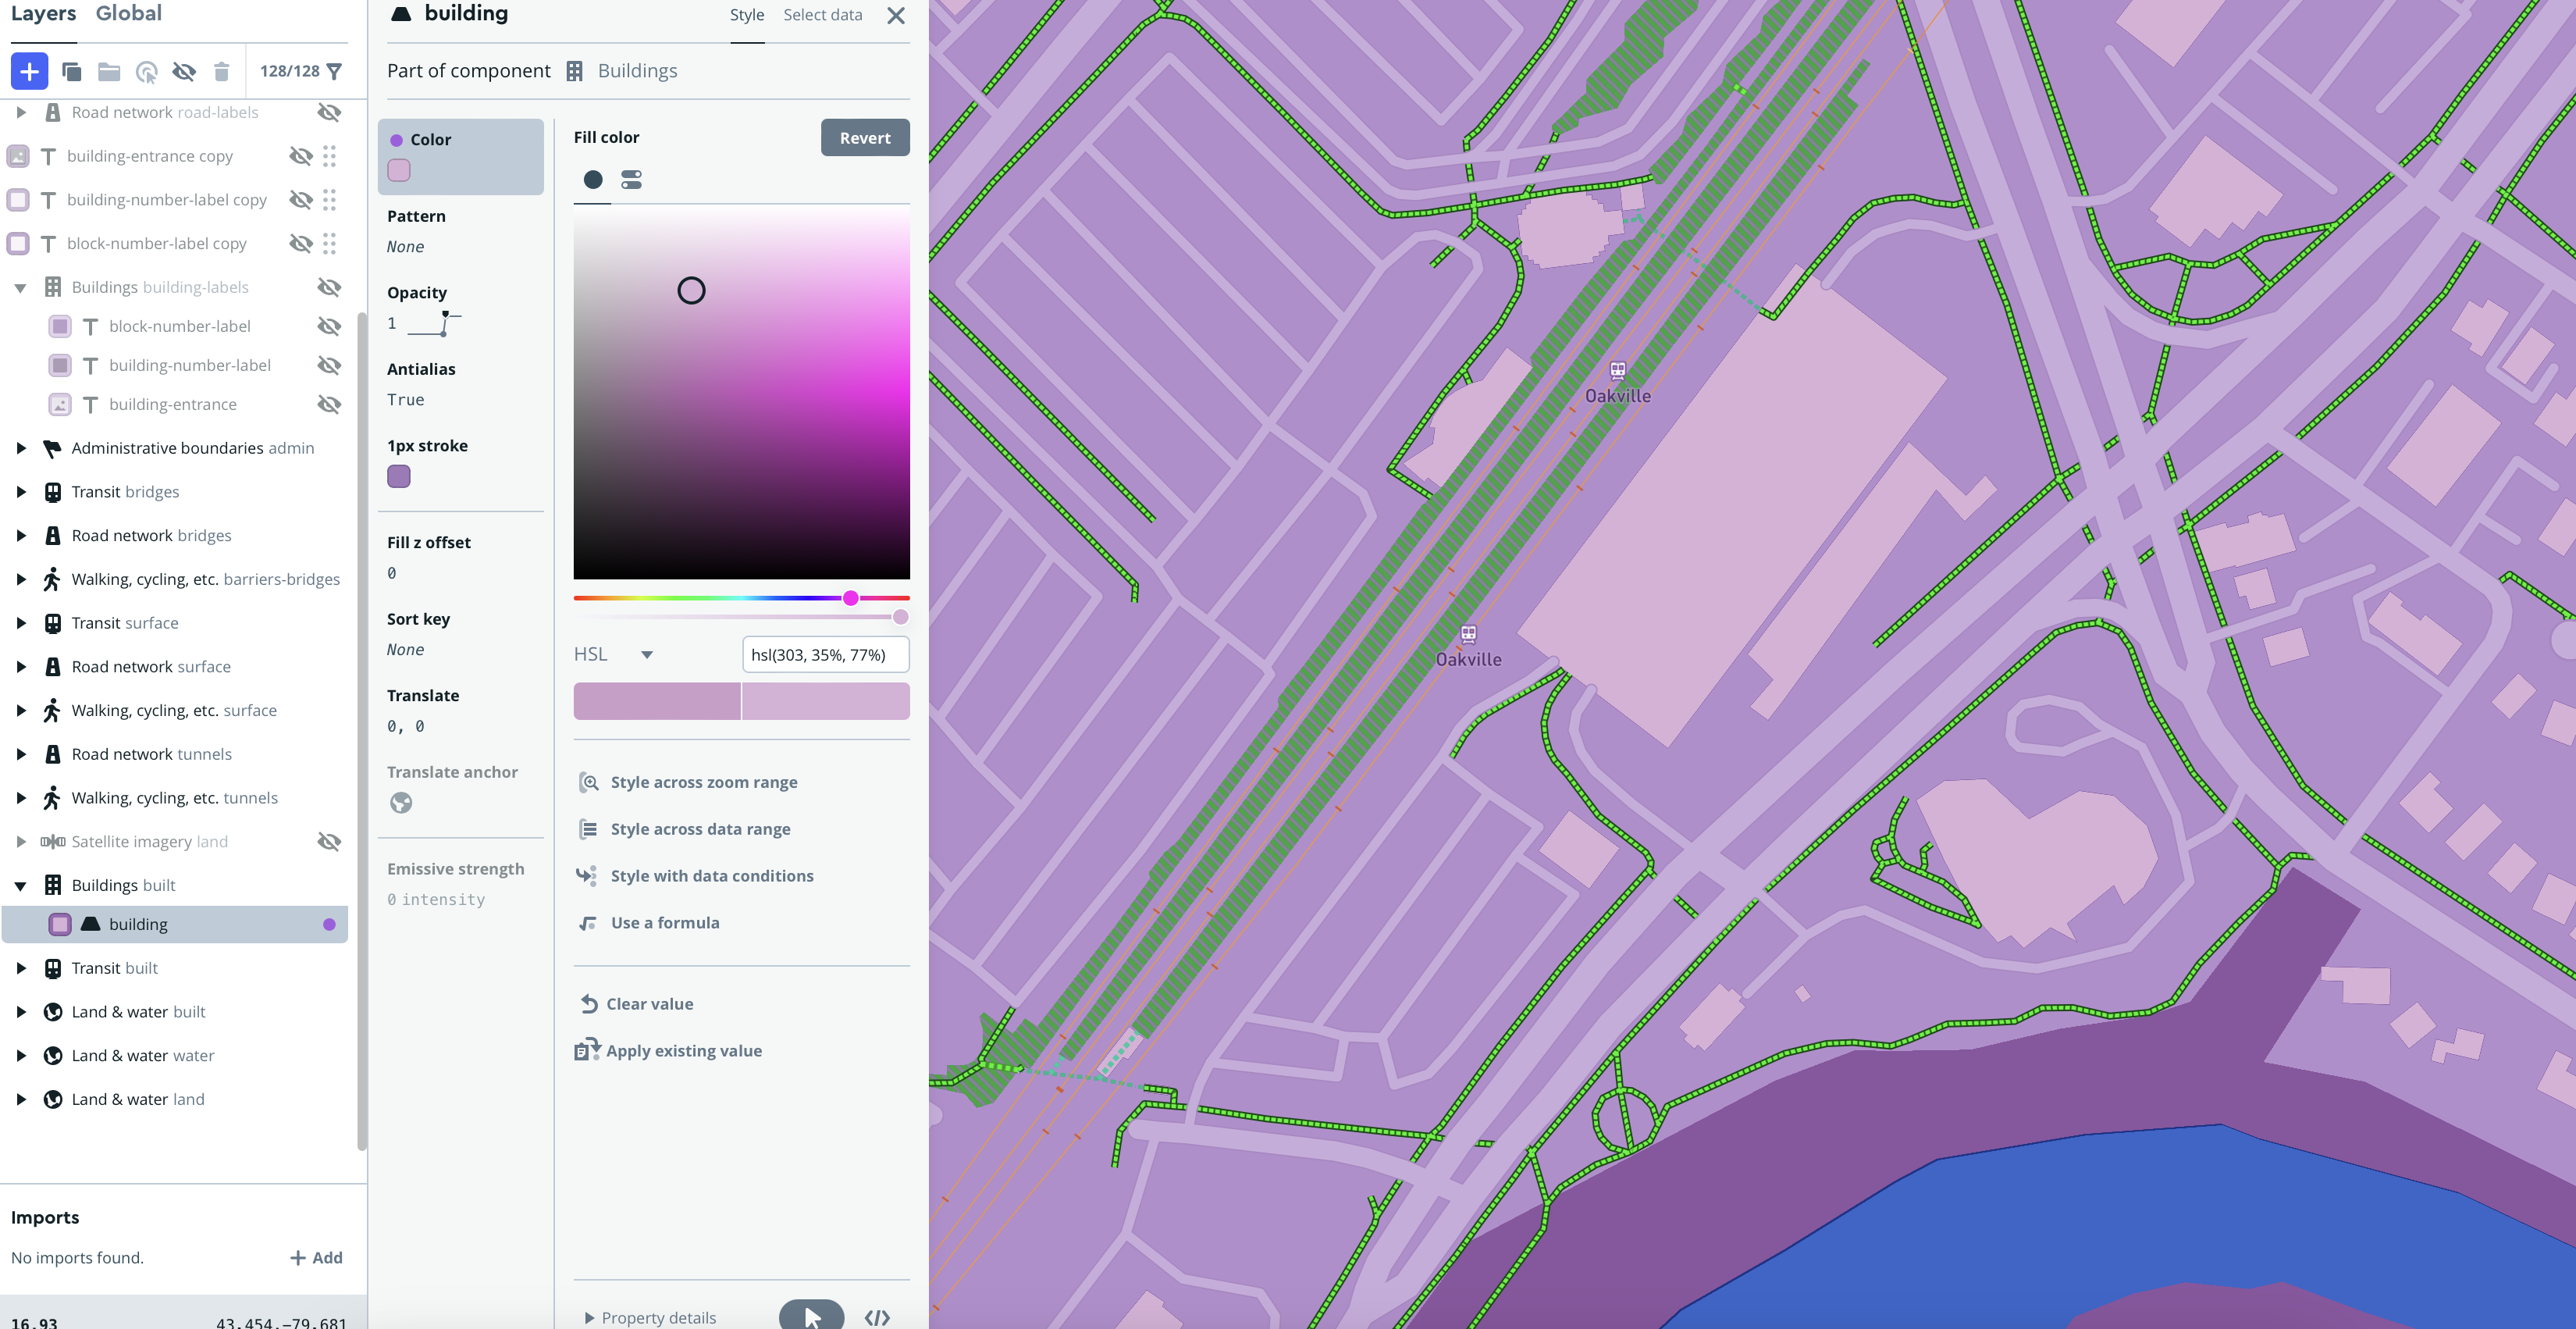Activate the pick-layer cursor icon
Image resolution: width=2576 pixels, height=1329 pixels.
coord(147,71)
